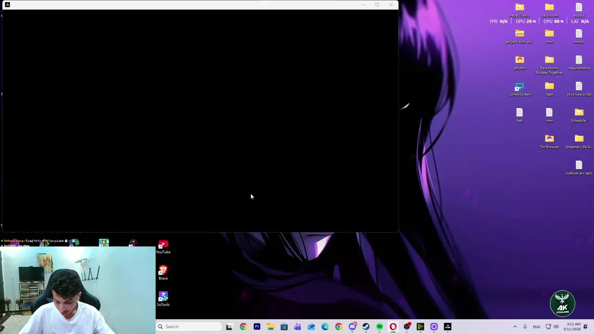The width and height of the screenshot is (594, 334).
Task: Open the network tray icon
Action: tap(548, 327)
